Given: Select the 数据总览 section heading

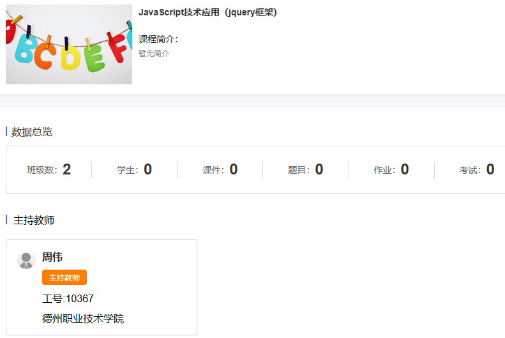Looking at the screenshot, I should [x=31, y=132].
